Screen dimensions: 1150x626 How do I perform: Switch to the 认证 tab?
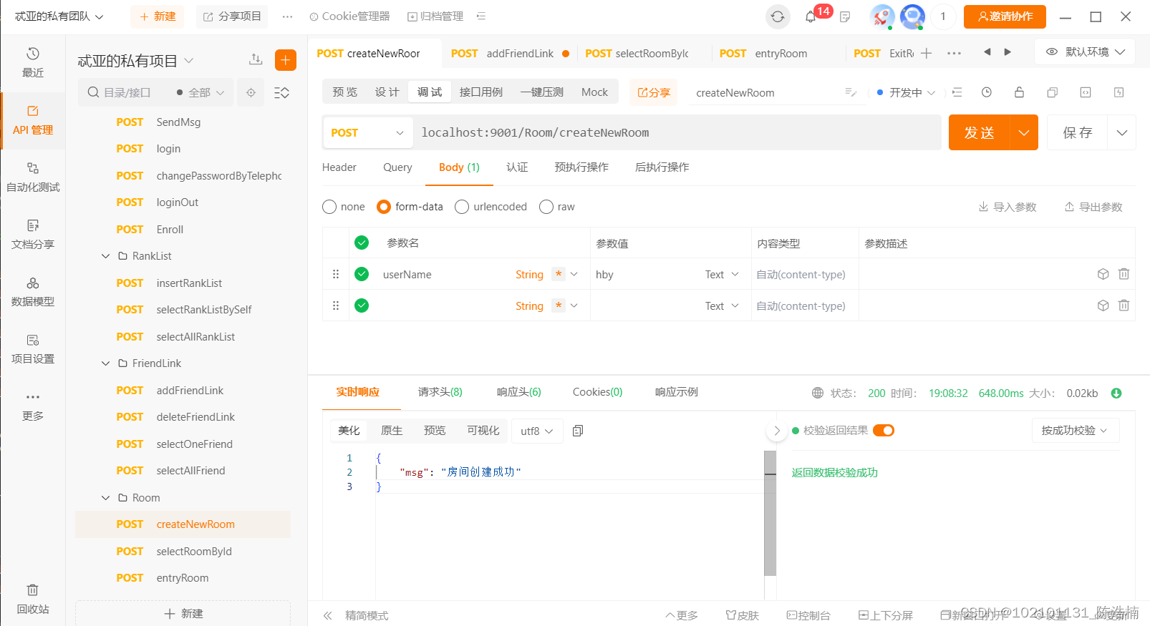tap(517, 167)
